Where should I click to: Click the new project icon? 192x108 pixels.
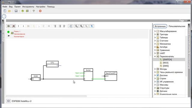click(x=5, y=11)
